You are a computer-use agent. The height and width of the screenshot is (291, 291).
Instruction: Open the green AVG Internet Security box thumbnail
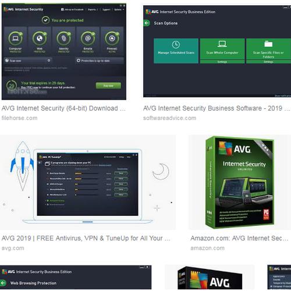coord(240,182)
